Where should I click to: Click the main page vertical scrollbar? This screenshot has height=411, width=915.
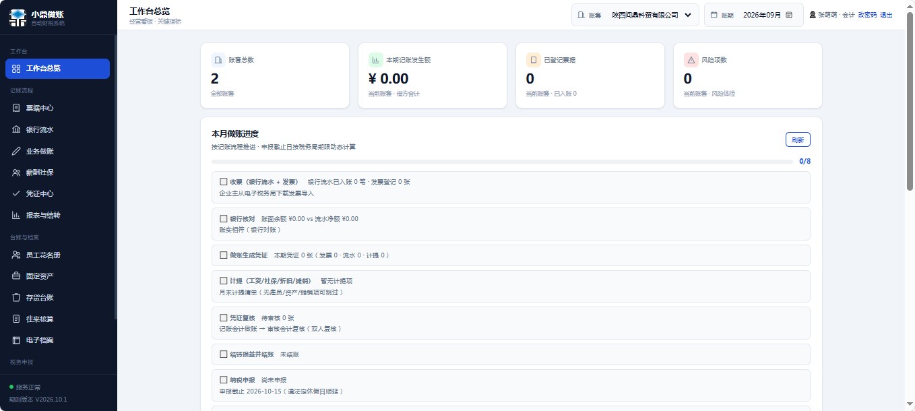910,101
